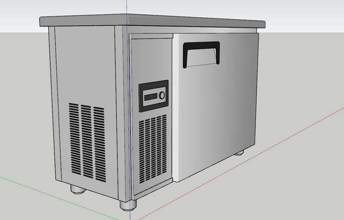
Task: Click the round knob on the control panel
Action: pyautogui.click(x=162, y=95)
